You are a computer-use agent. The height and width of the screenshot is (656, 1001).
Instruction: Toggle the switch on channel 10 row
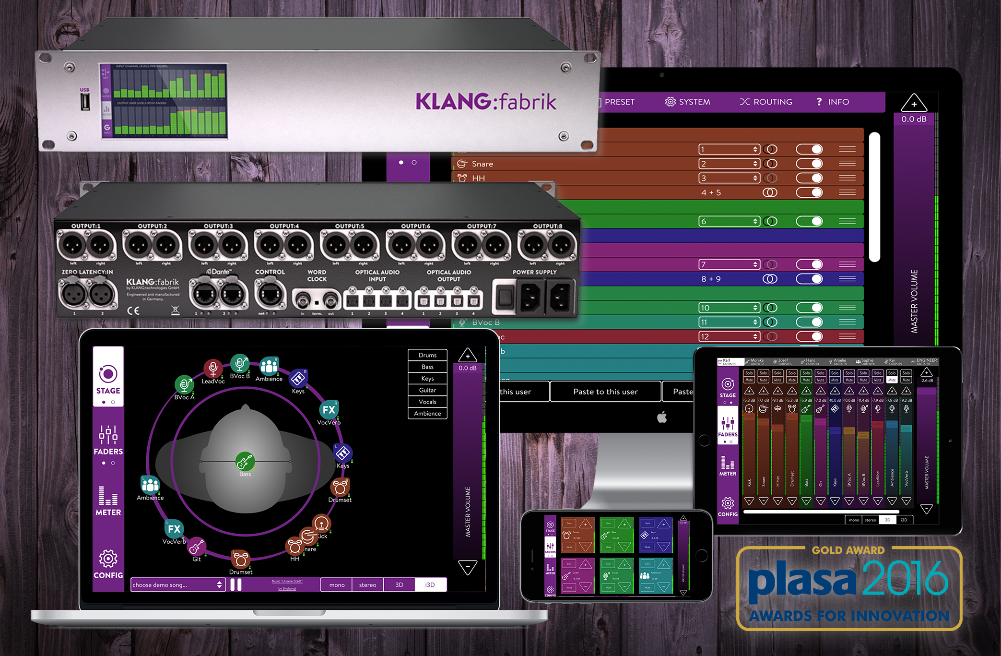tap(809, 308)
